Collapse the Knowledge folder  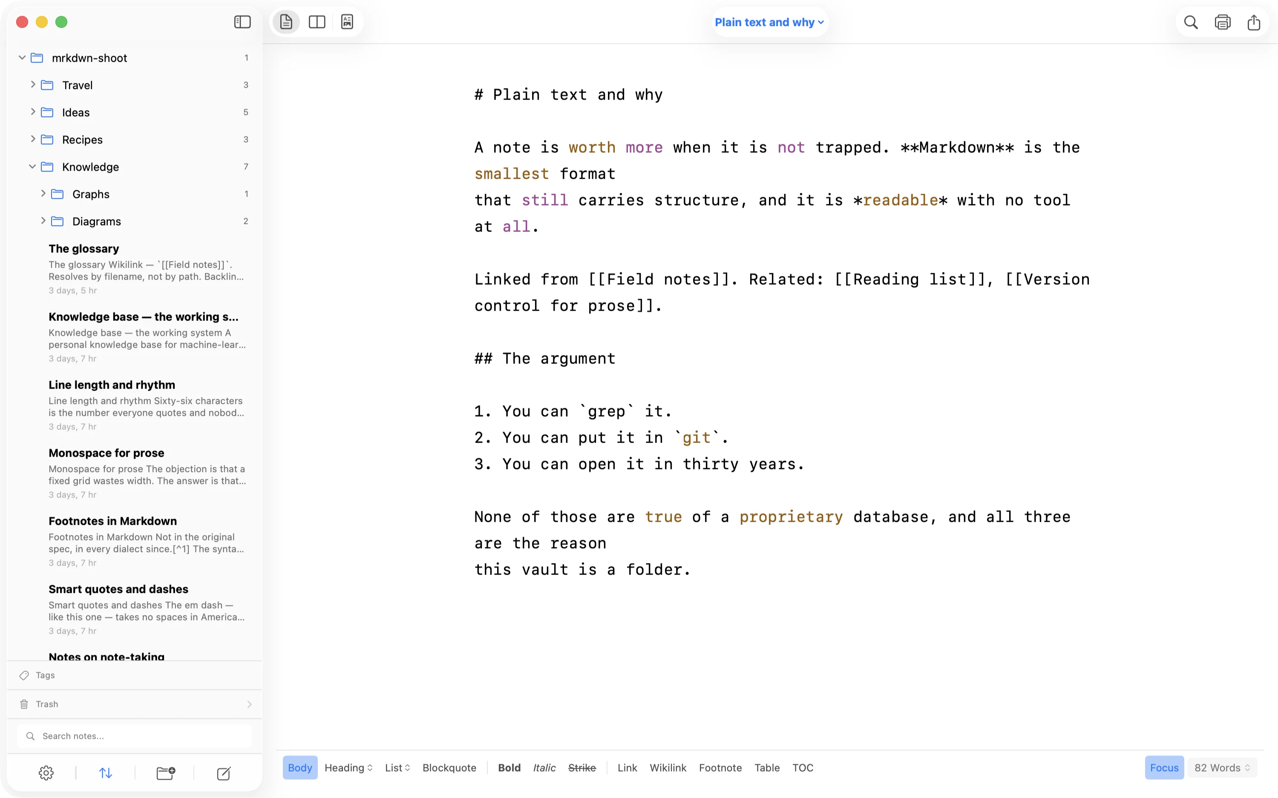tap(33, 166)
